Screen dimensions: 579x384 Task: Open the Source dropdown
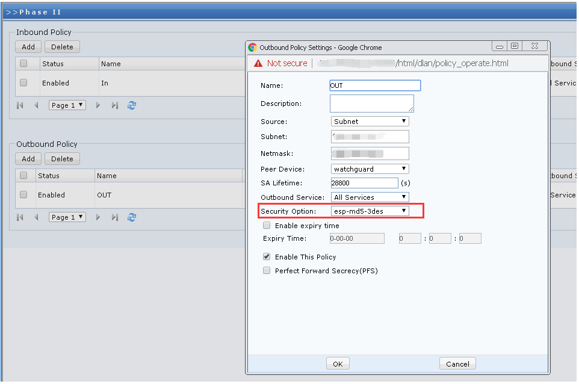[x=370, y=122]
